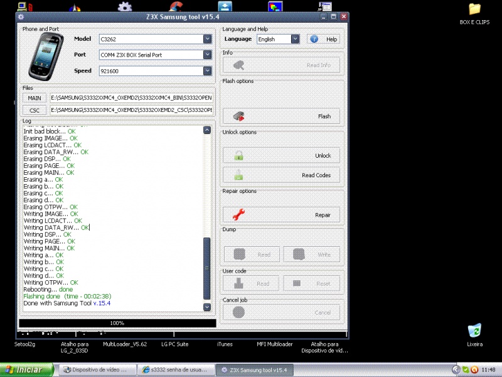Click the log scrollbar thumb
Screen dimensions: 502x377
(207, 268)
